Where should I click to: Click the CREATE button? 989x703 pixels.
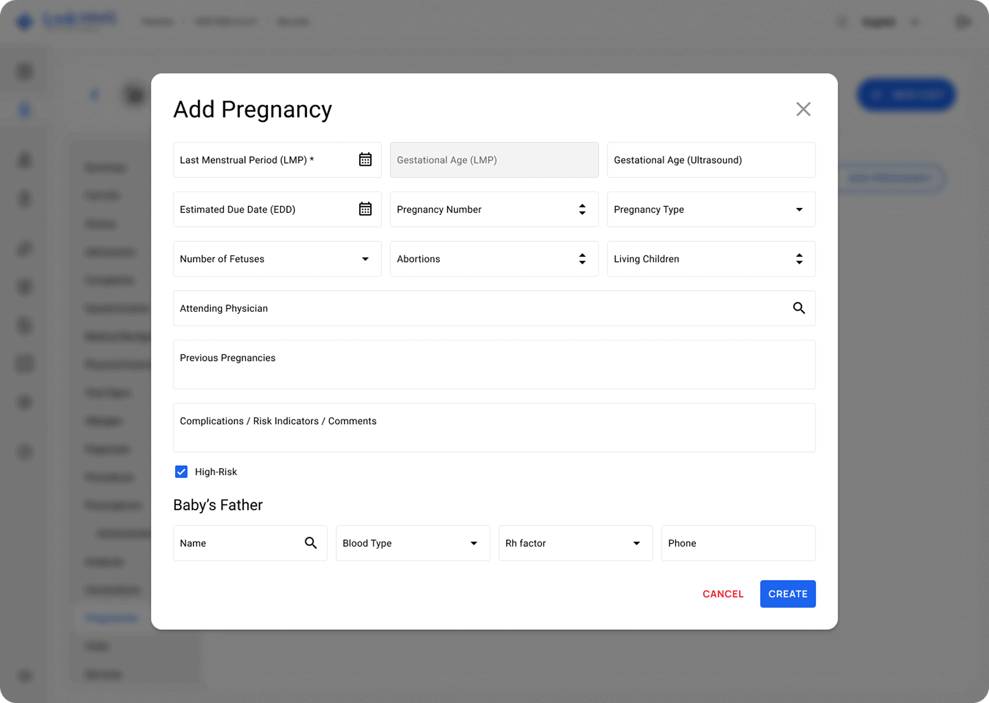(787, 593)
